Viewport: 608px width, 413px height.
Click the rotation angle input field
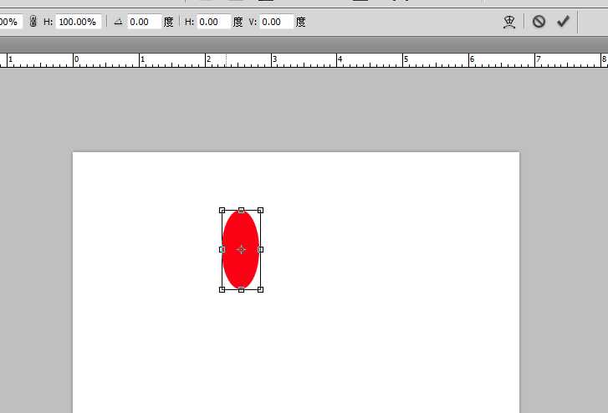point(144,22)
